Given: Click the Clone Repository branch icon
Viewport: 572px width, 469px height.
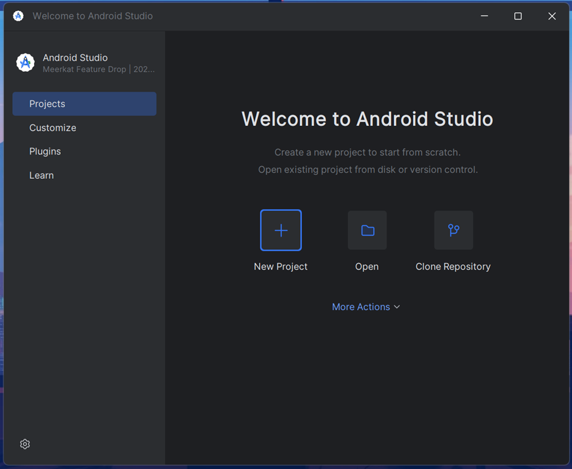Looking at the screenshot, I should click(453, 230).
